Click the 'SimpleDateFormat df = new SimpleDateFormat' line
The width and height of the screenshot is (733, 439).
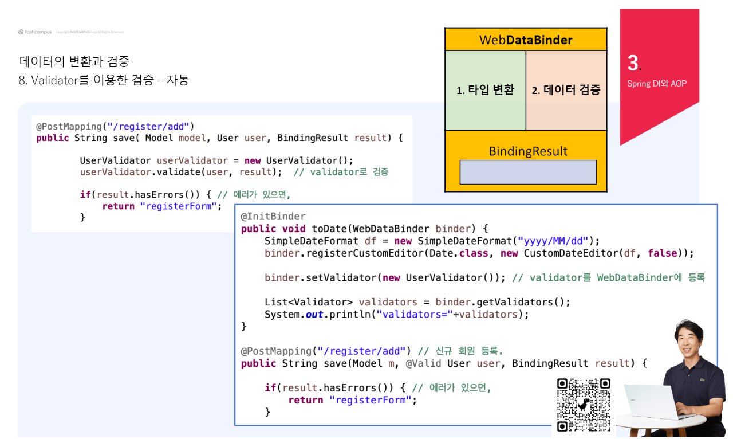pyautogui.click(x=432, y=241)
